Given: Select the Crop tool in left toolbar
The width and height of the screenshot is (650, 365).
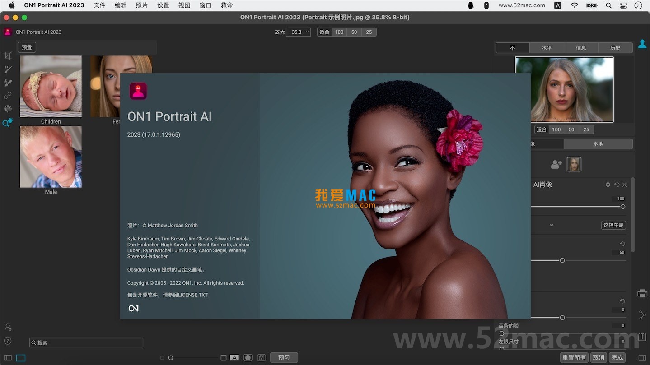Looking at the screenshot, I should [x=8, y=55].
